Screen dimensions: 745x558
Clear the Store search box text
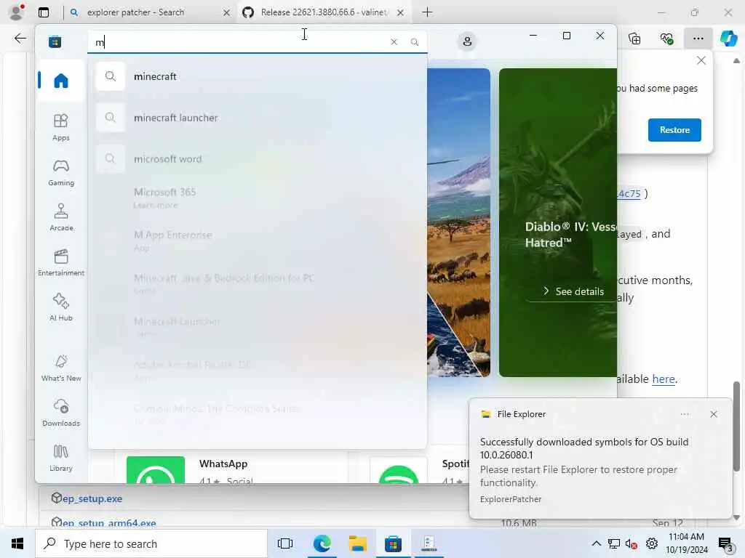click(394, 41)
